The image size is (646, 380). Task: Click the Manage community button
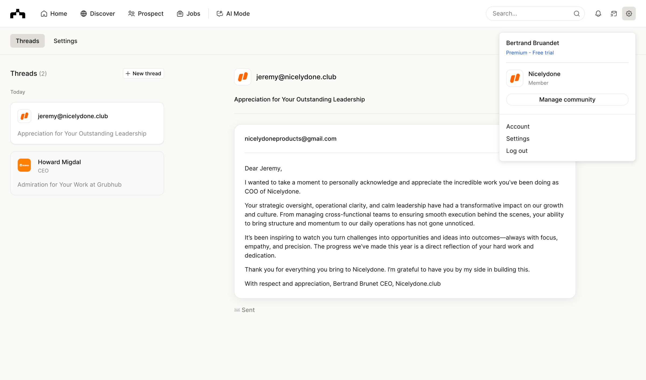point(567,100)
